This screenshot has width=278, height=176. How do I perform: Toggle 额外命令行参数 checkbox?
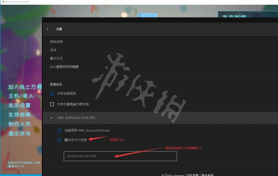click(x=60, y=140)
